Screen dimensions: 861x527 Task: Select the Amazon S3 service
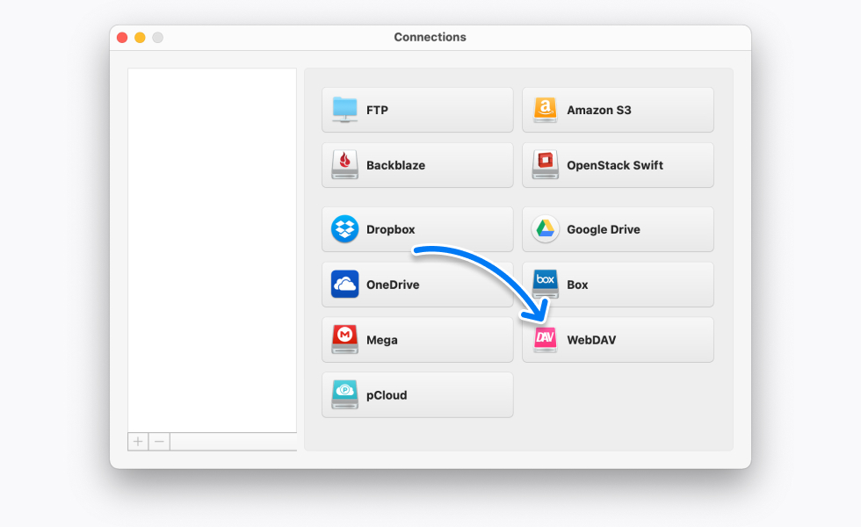point(618,109)
